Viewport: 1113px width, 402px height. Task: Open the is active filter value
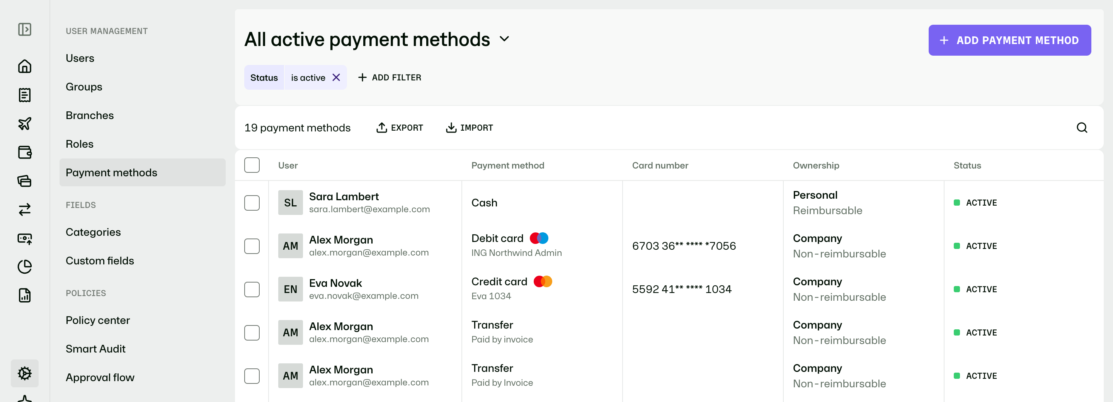(308, 77)
